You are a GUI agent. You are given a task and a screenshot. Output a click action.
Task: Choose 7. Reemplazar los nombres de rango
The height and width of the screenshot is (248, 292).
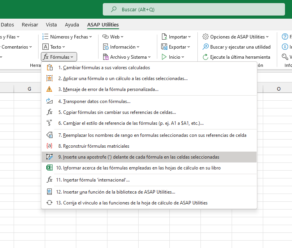coord(149,135)
